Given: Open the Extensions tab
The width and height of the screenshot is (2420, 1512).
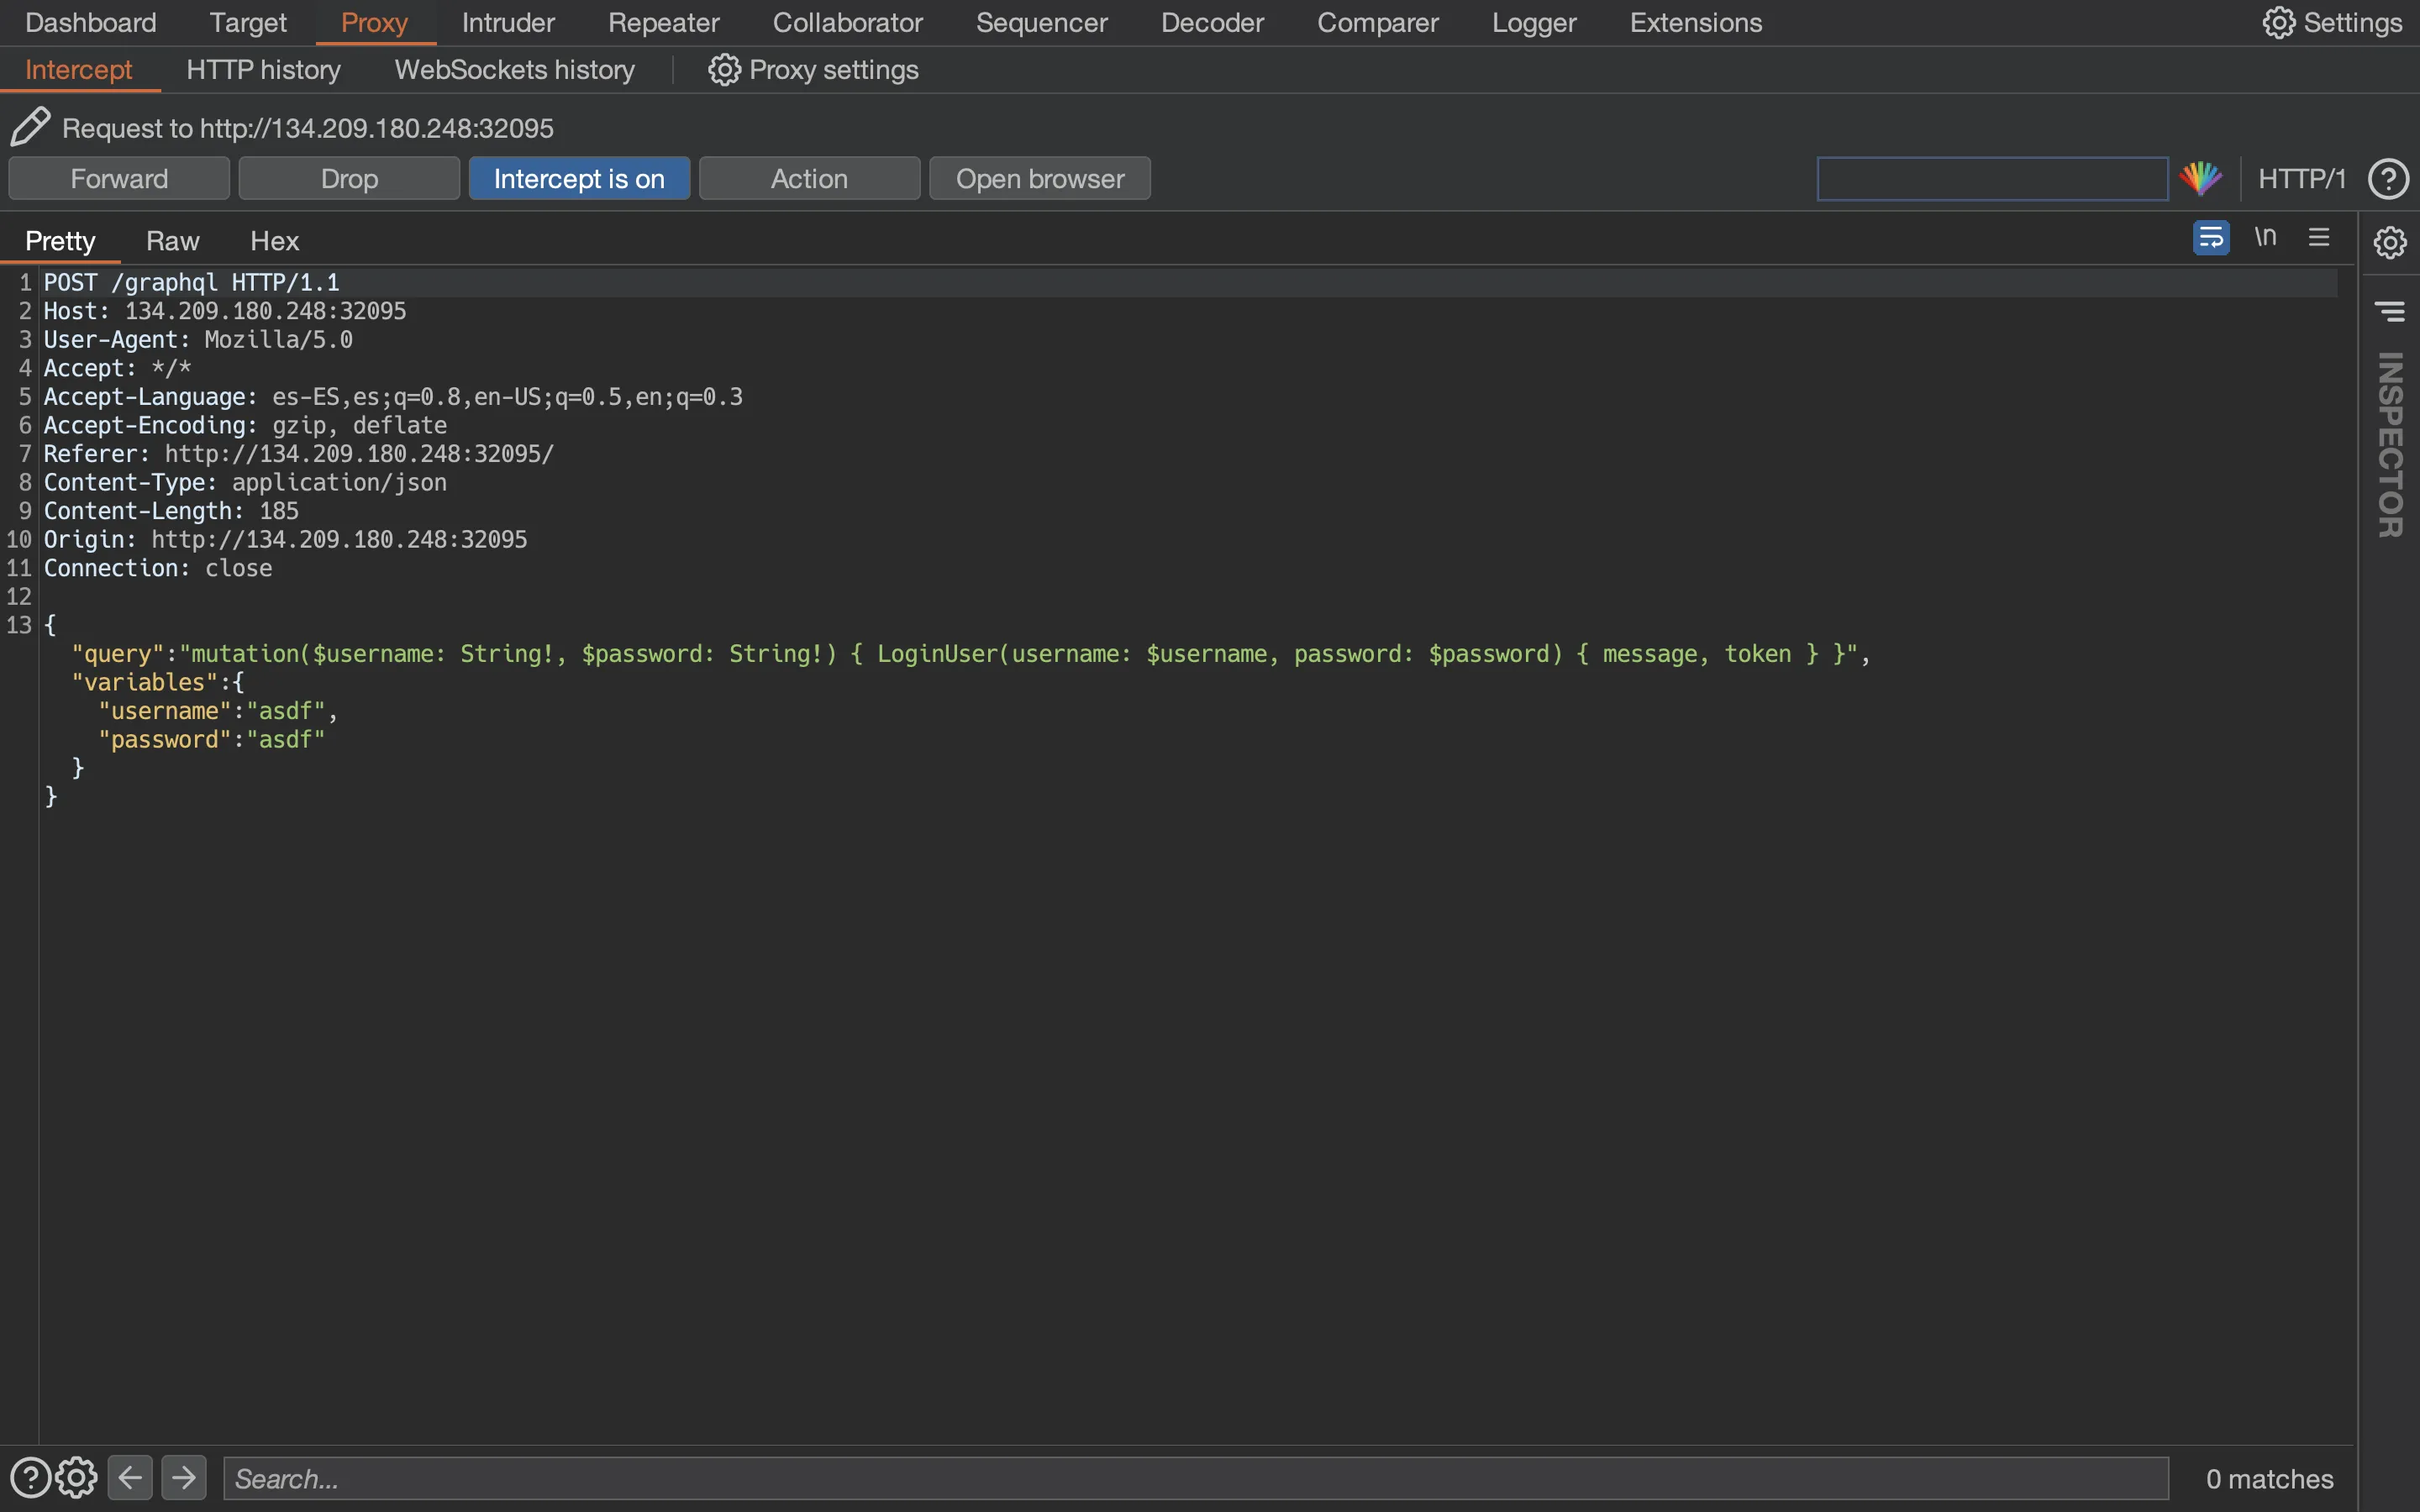Looking at the screenshot, I should click(x=1696, y=22).
